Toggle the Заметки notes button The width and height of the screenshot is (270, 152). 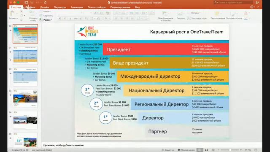click(x=168, y=150)
